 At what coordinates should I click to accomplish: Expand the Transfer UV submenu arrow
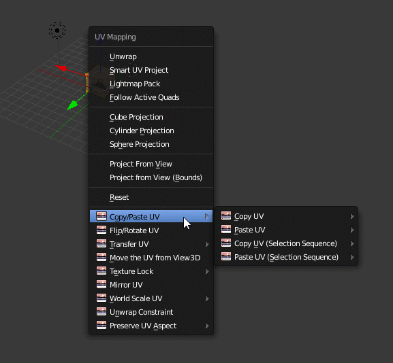pos(207,244)
